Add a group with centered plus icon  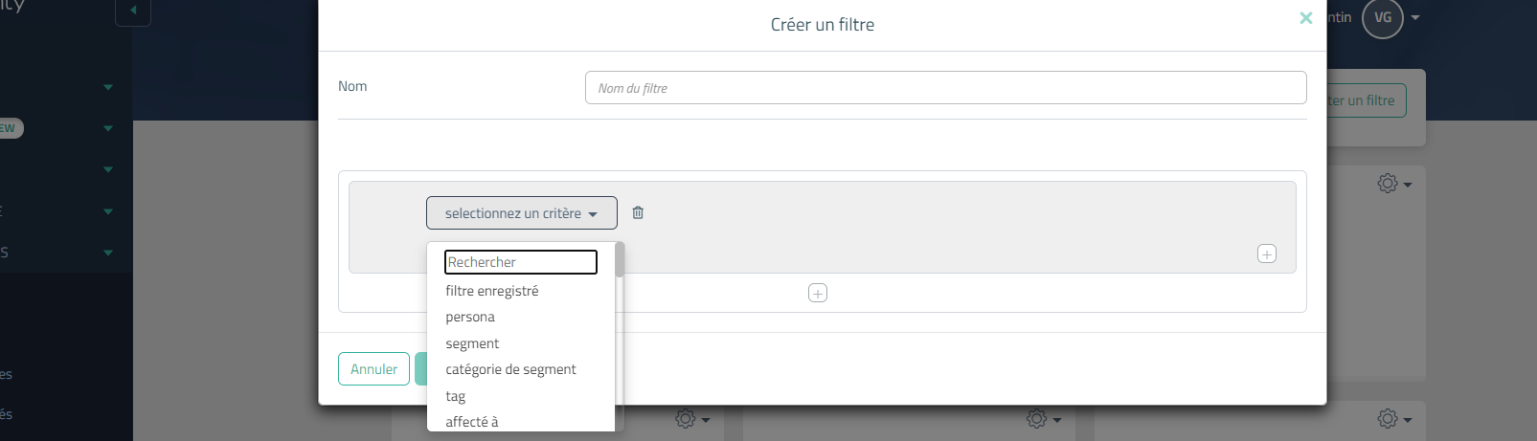point(818,293)
